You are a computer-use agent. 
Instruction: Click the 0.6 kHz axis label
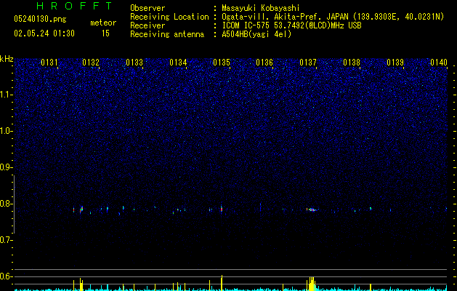click(x=6, y=276)
